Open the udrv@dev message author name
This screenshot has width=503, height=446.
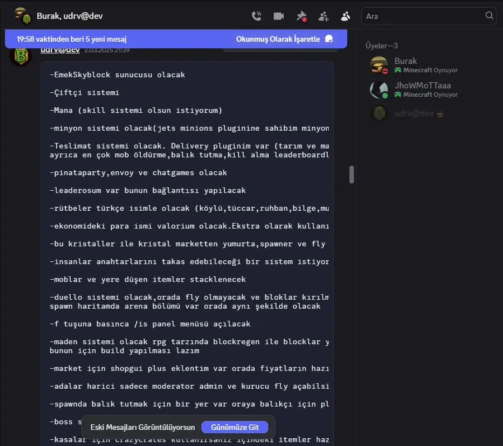click(x=60, y=50)
